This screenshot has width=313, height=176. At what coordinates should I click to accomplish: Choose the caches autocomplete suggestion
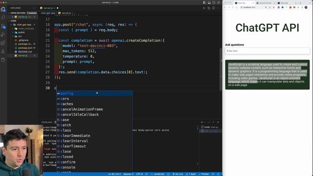click(94, 104)
